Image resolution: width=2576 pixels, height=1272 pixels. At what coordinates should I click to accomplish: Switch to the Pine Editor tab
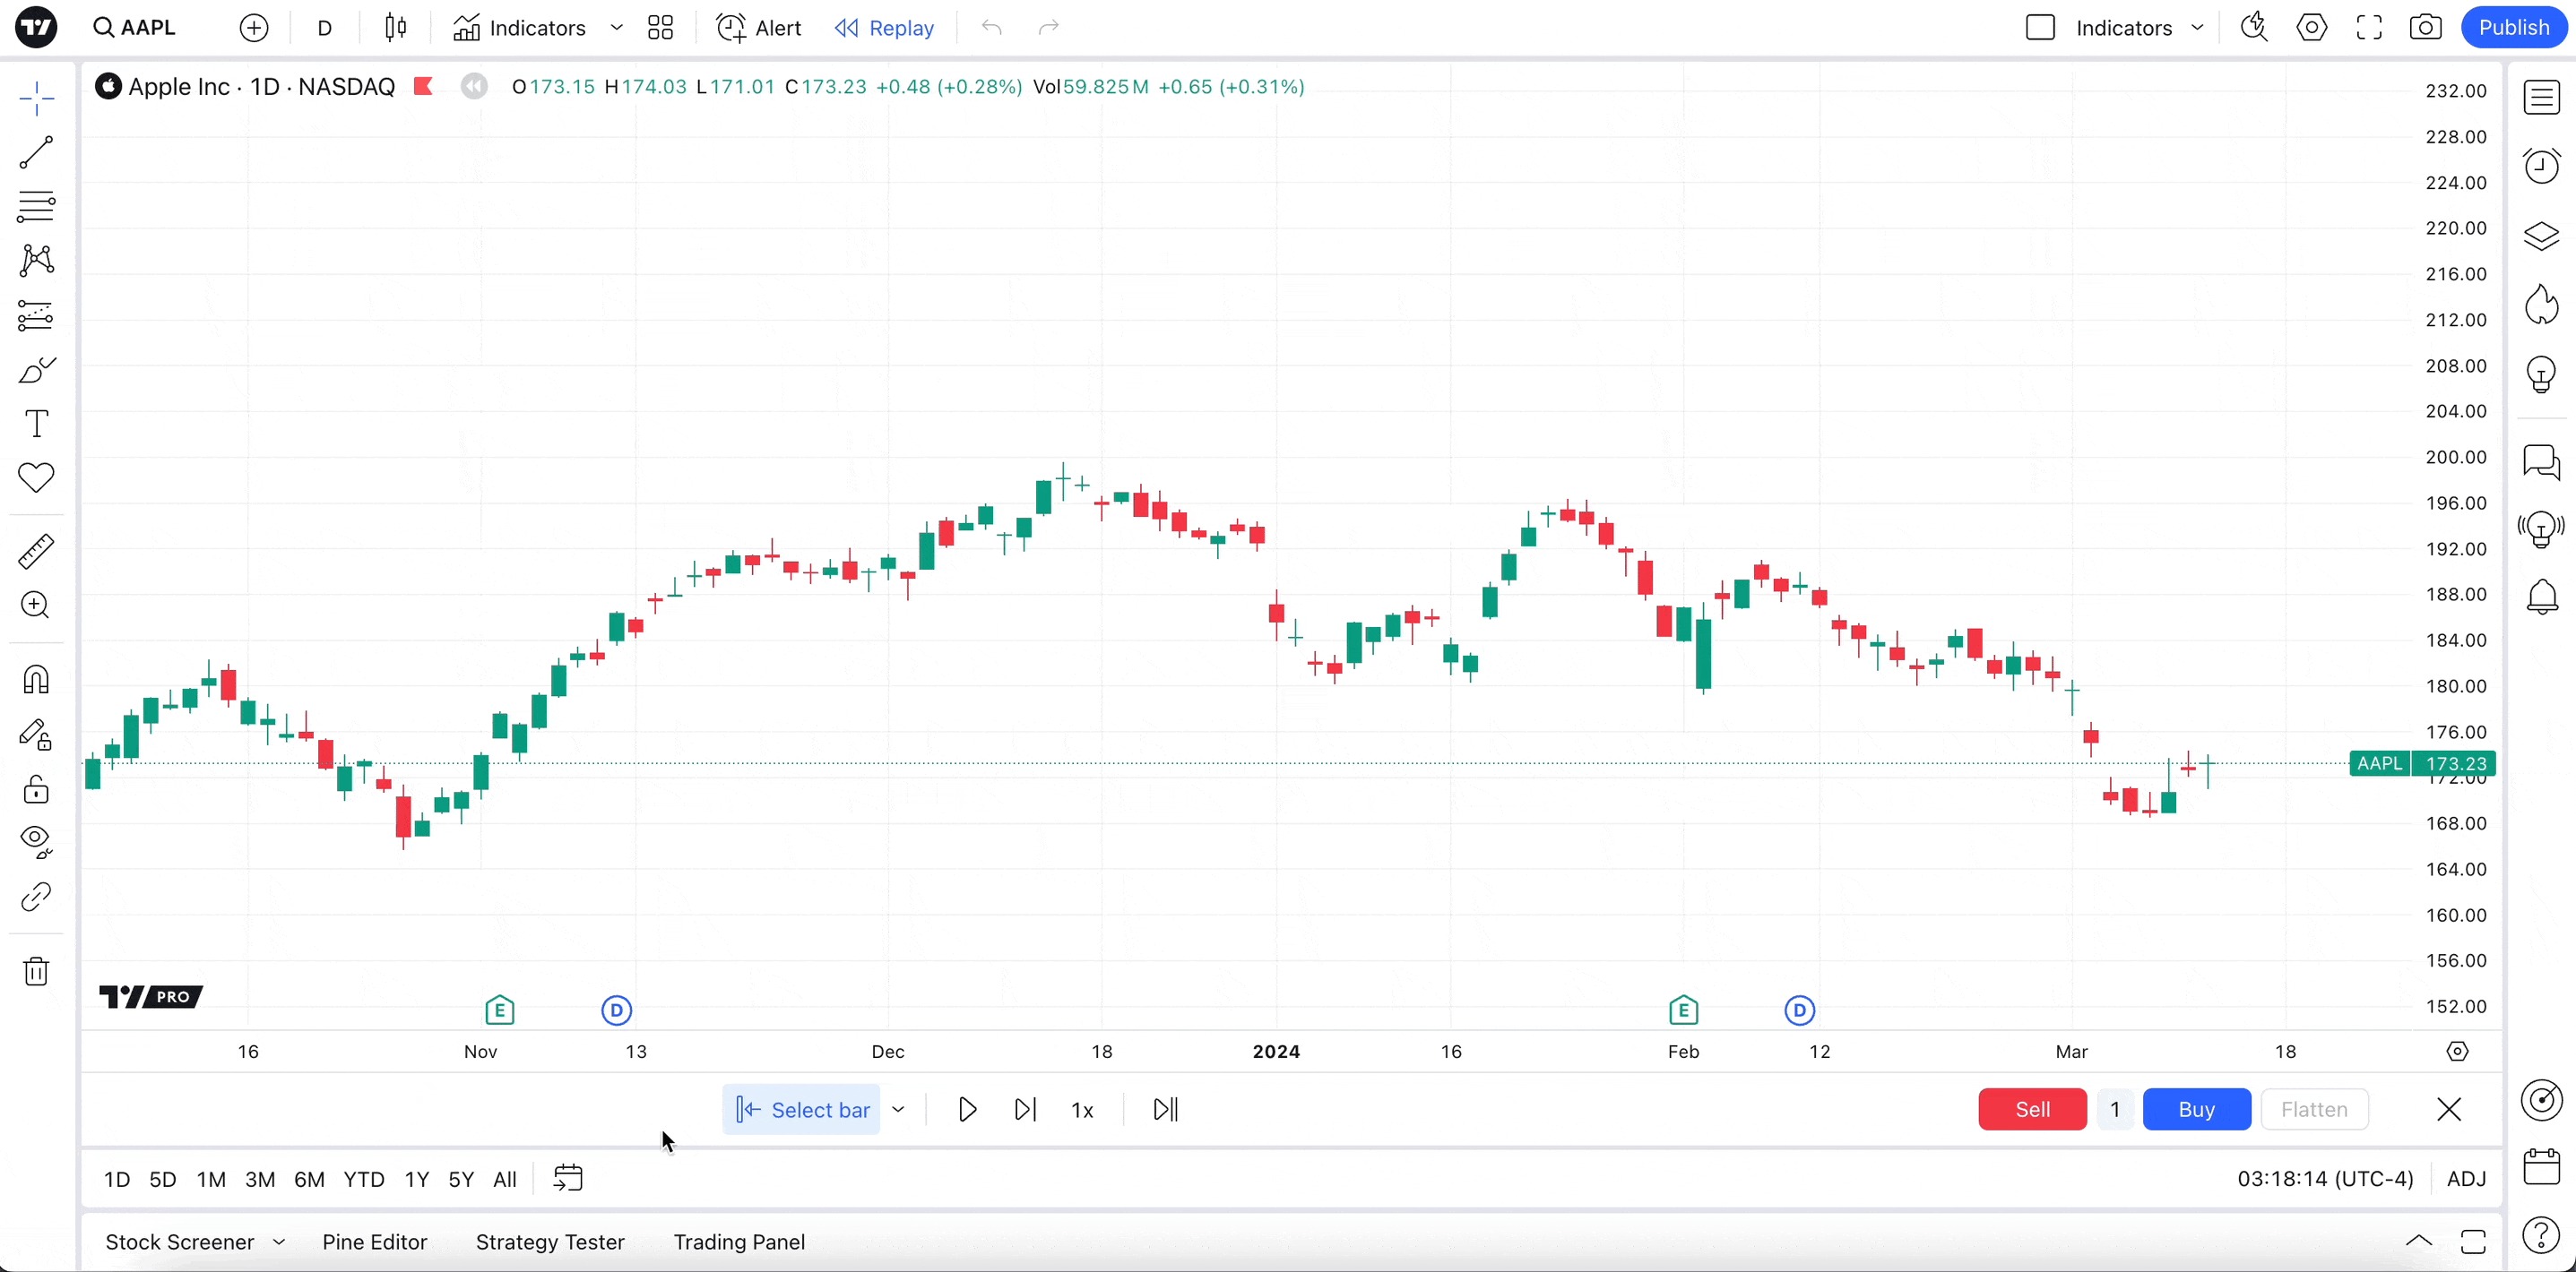point(374,1242)
